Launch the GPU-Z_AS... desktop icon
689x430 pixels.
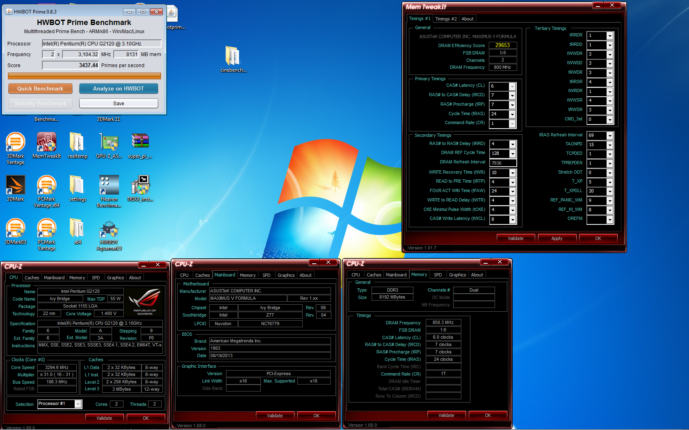click(x=109, y=145)
